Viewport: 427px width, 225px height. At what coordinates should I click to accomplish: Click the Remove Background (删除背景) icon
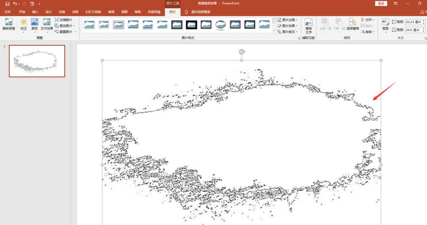[9, 24]
